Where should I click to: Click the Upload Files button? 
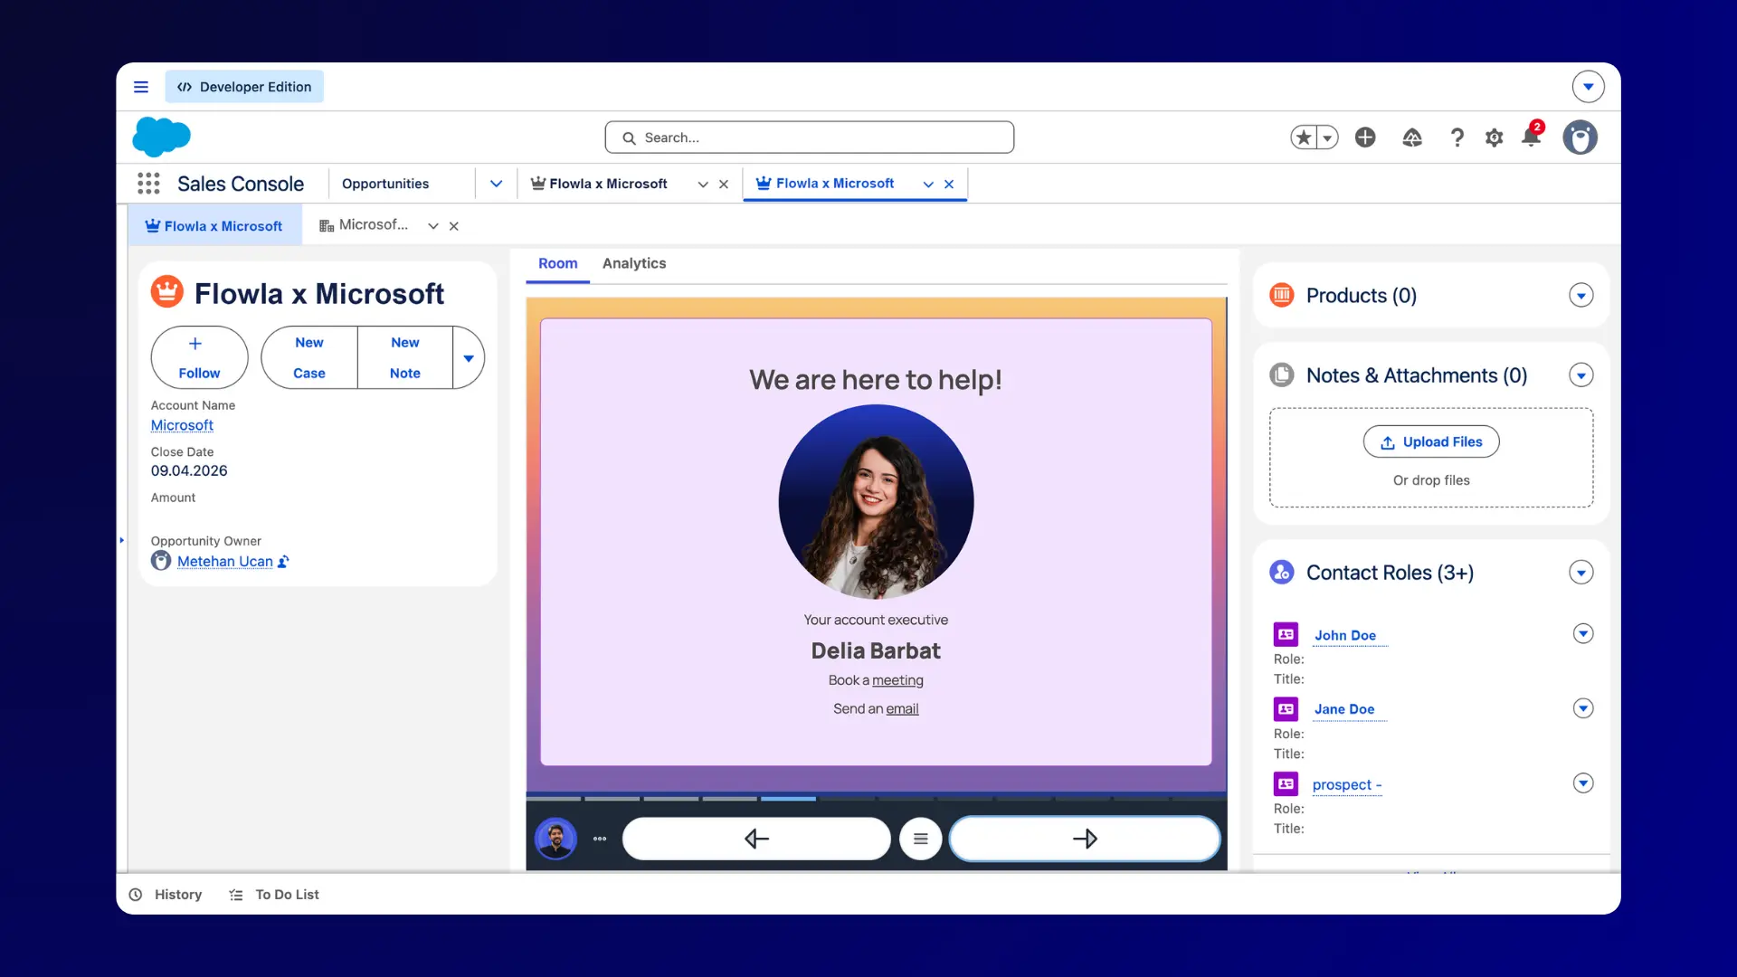coord(1430,441)
